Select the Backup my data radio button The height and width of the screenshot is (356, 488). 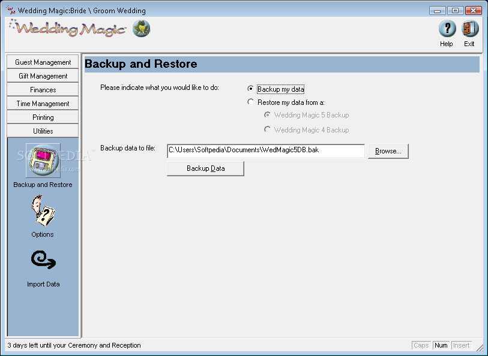coord(250,89)
